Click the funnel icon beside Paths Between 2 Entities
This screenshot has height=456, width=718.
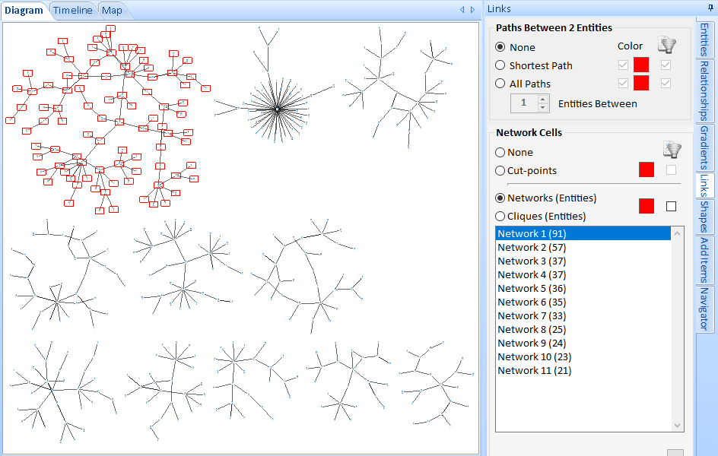[667, 44]
